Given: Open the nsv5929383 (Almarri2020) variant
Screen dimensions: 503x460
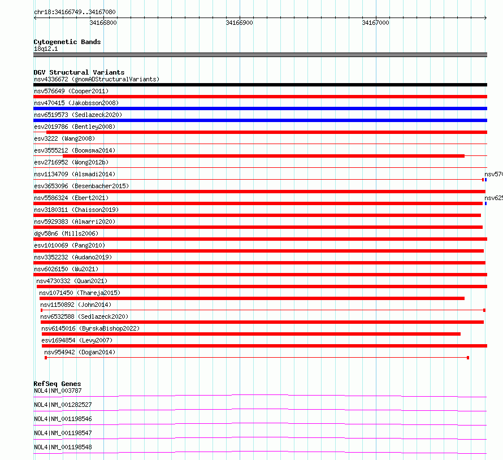Looking at the screenshot, I should [75, 222].
